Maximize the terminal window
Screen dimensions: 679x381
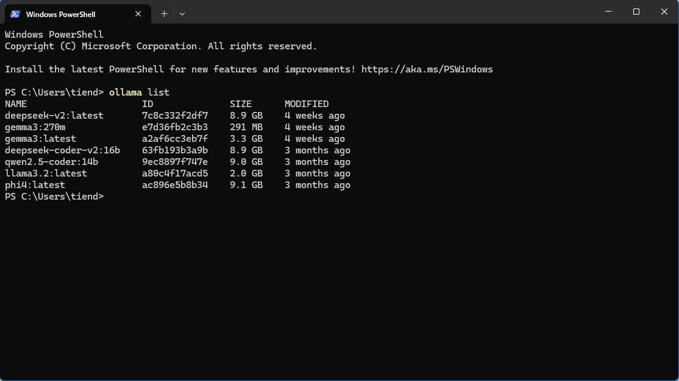coord(636,12)
